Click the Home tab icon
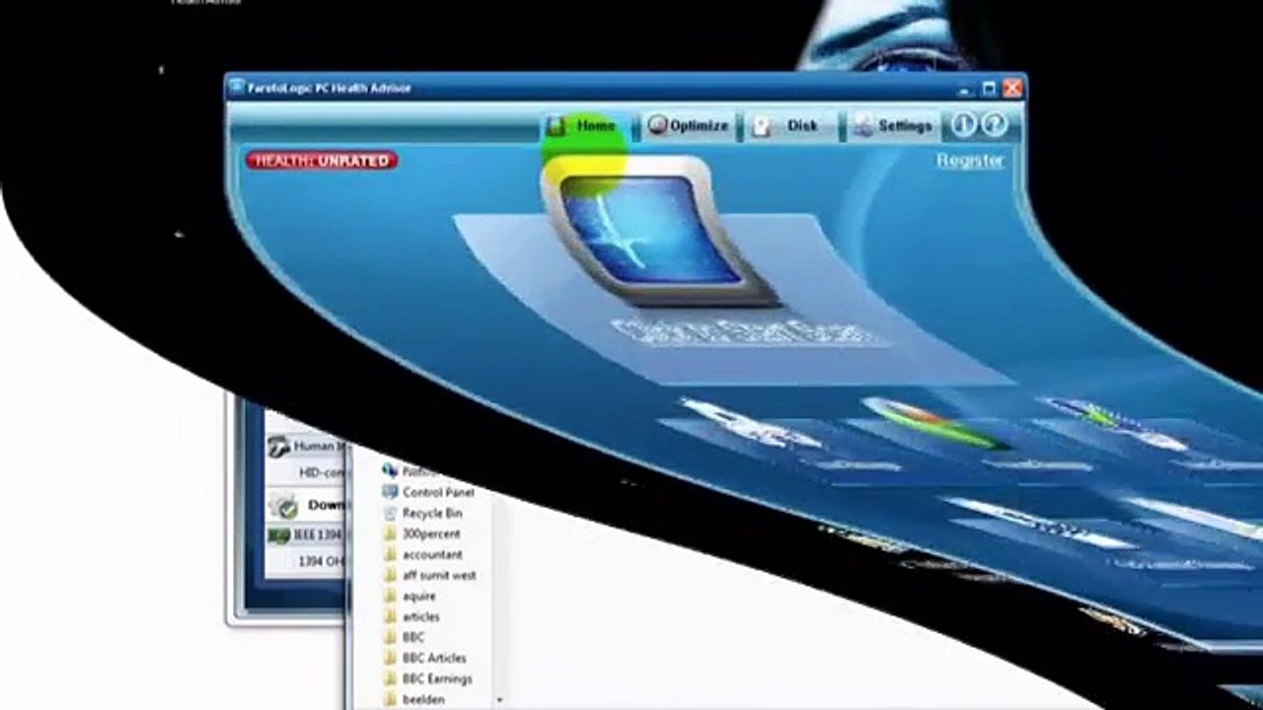Viewport: 1263px width, 710px height. pos(557,126)
